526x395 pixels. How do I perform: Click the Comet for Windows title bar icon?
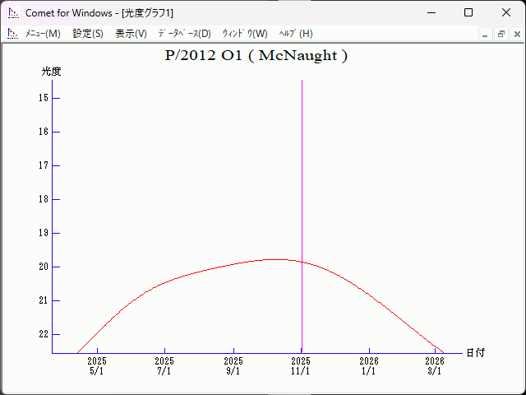tap(12, 13)
